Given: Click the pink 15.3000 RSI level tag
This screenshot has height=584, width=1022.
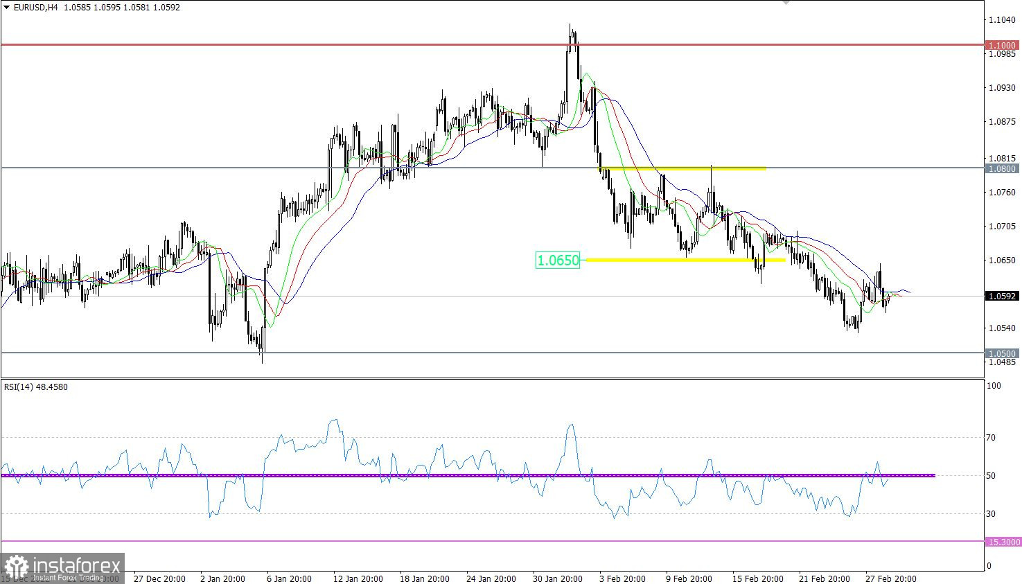Looking at the screenshot, I should coord(1003,542).
